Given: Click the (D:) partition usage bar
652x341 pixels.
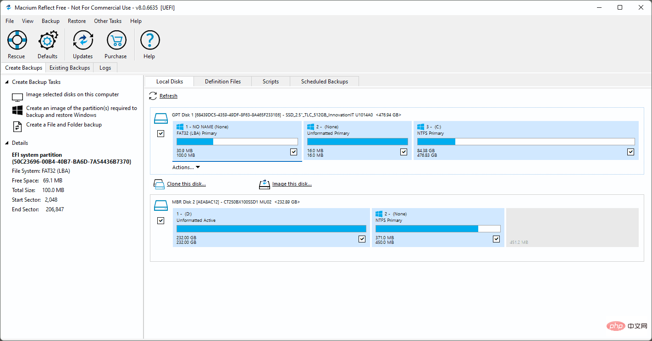Looking at the screenshot, I should (271, 229).
